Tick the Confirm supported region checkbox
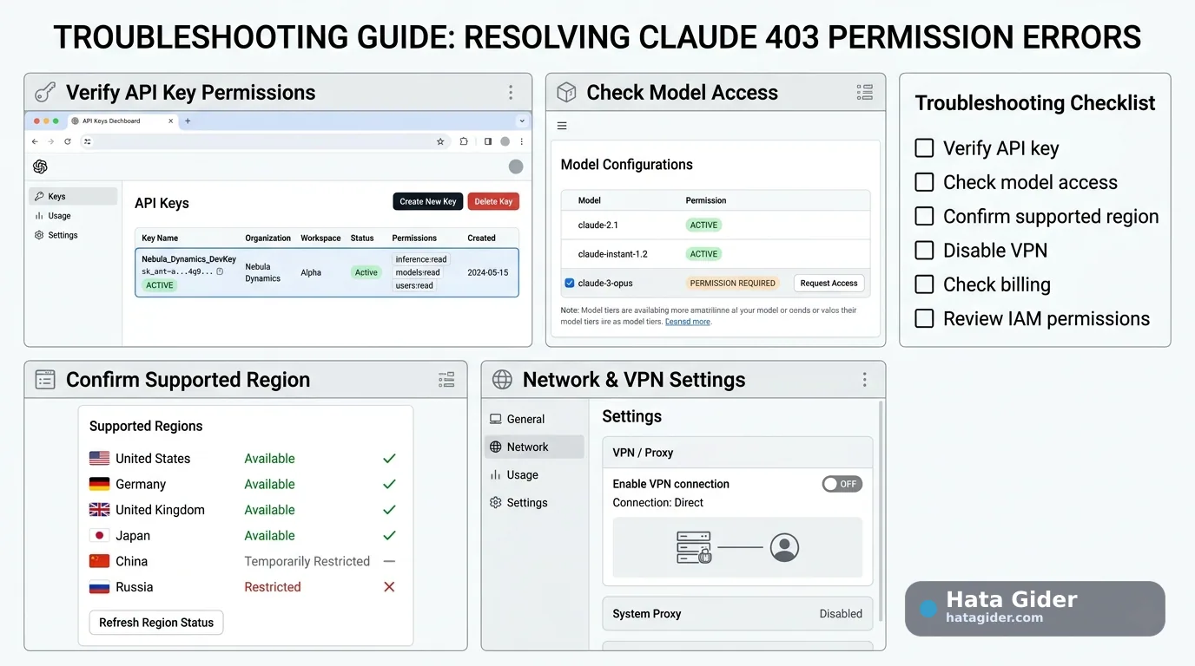This screenshot has width=1195, height=666. [925, 216]
